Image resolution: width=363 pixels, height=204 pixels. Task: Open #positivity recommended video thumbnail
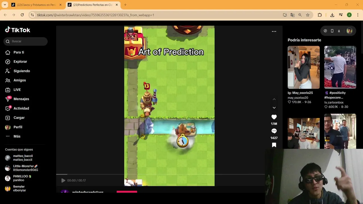[x=340, y=67]
